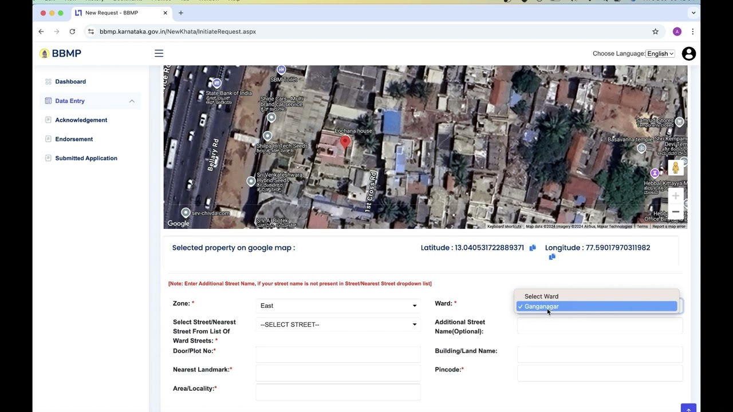
Task: Click the browser address bar URL
Action: coord(178,31)
